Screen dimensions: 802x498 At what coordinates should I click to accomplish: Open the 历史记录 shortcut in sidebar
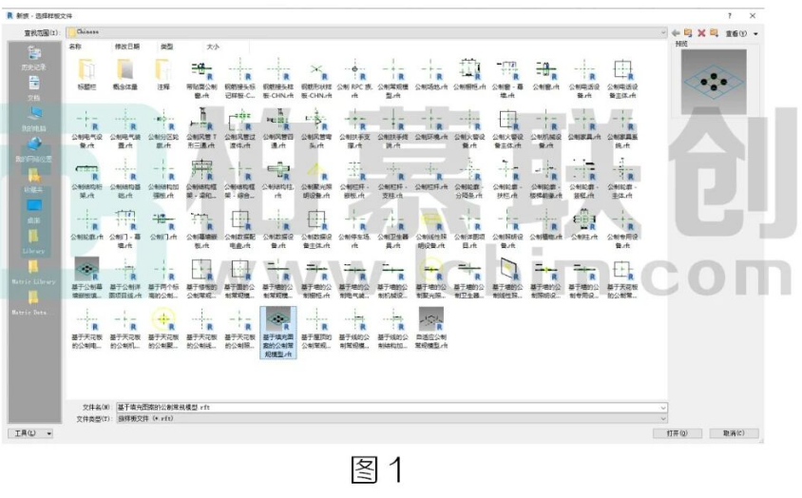[x=34, y=58]
